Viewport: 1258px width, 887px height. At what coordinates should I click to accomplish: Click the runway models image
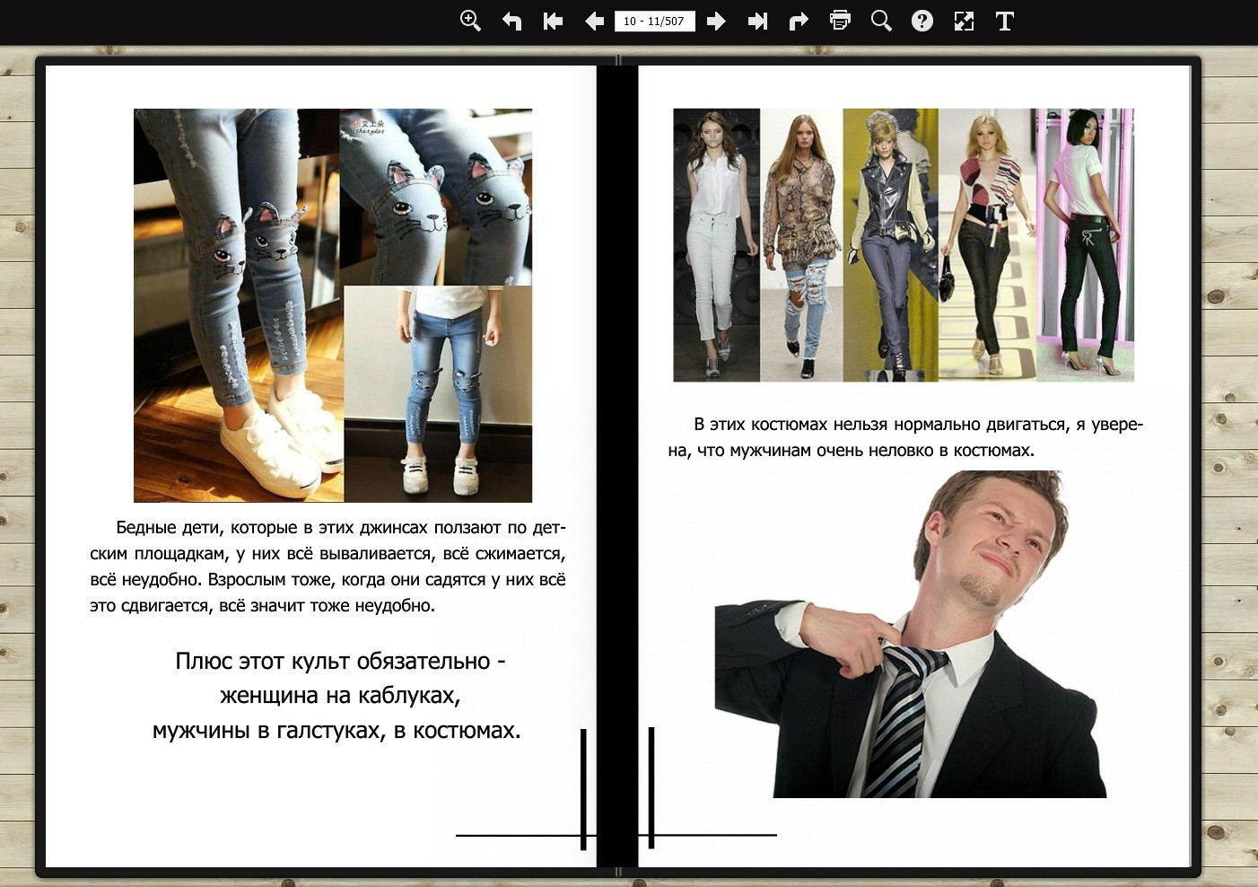(x=904, y=245)
